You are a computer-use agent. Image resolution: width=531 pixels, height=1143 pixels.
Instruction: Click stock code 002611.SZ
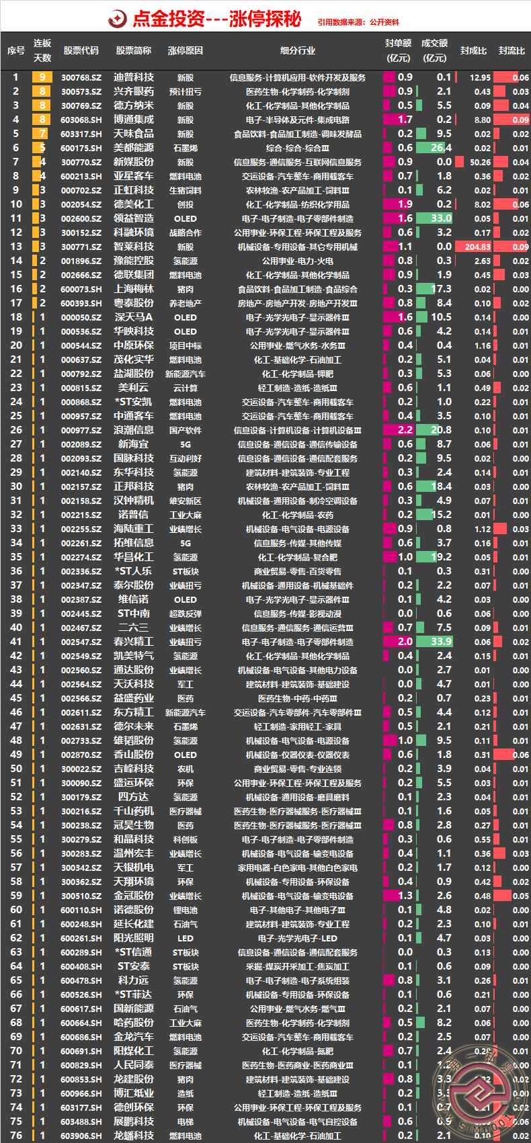click(81, 713)
